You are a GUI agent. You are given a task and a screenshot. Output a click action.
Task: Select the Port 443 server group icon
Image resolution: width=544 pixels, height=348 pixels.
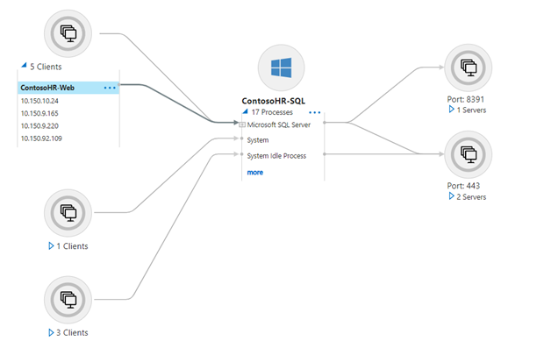469,154
